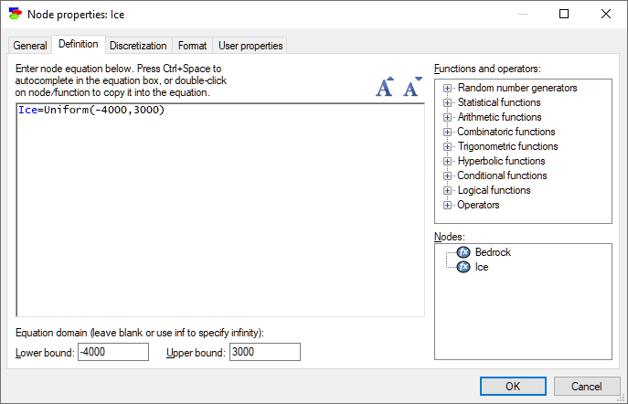Expand Logical functions
This screenshot has height=404, width=628.
pyautogui.click(x=447, y=190)
